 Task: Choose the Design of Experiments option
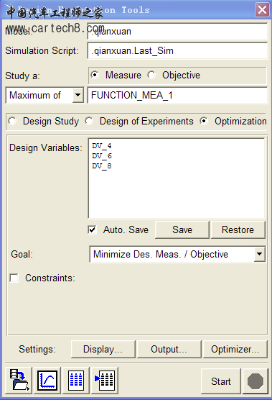[89, 121]
